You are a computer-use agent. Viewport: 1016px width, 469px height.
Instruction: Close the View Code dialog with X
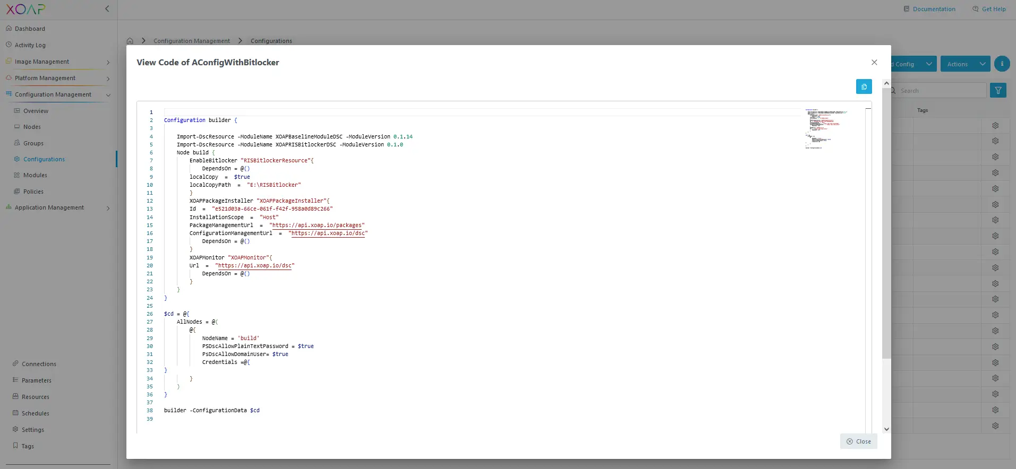[x=874, y=63]
